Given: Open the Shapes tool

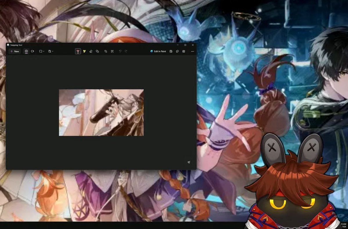Looking at the screenshot, I should click(x=97, y=51).
